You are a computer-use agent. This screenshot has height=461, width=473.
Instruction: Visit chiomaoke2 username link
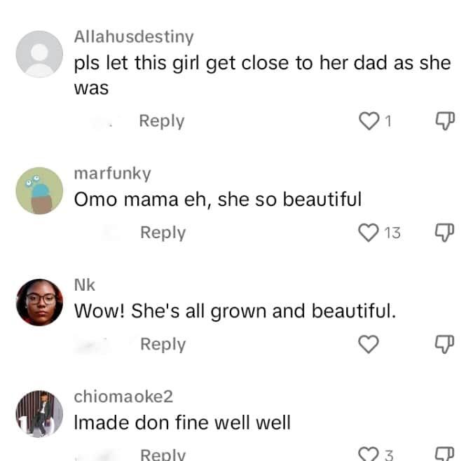point(123,397)
